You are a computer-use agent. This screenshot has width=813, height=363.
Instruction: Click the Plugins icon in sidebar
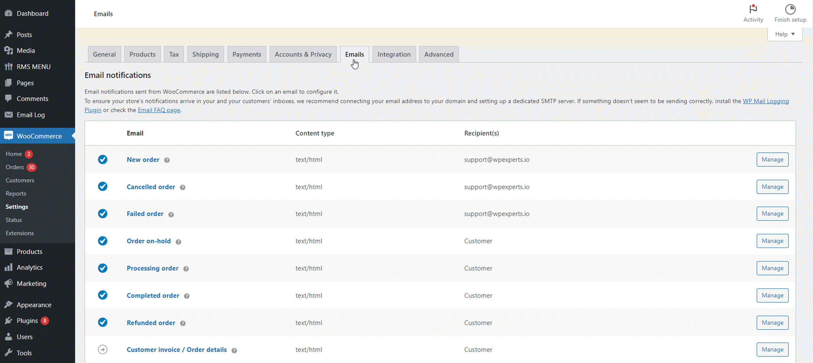click(x=9, y=320)
